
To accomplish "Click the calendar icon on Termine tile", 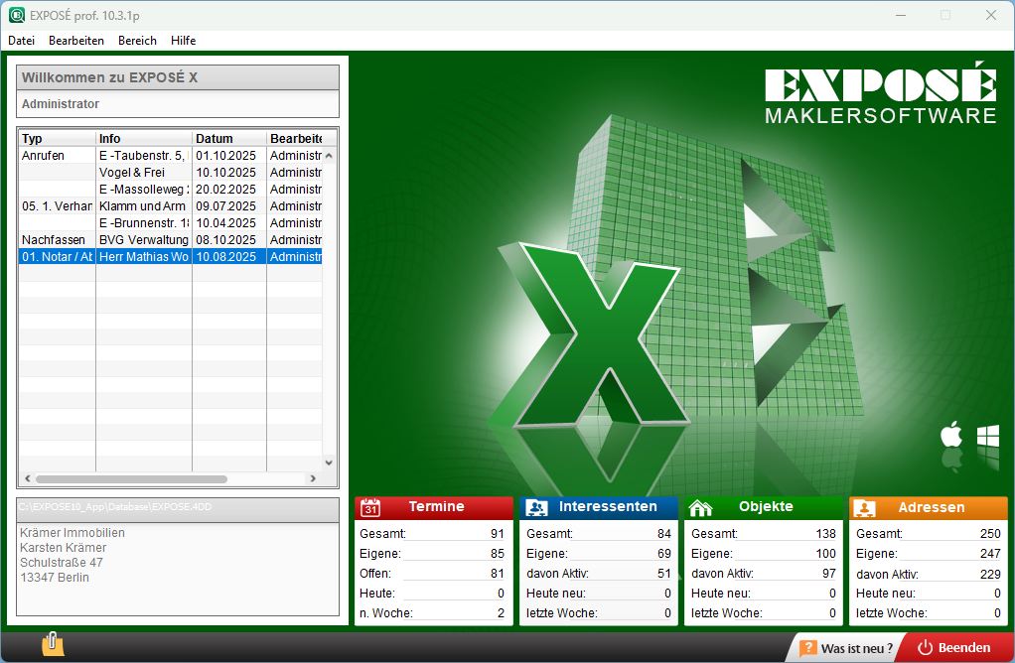I will (370, 508).
